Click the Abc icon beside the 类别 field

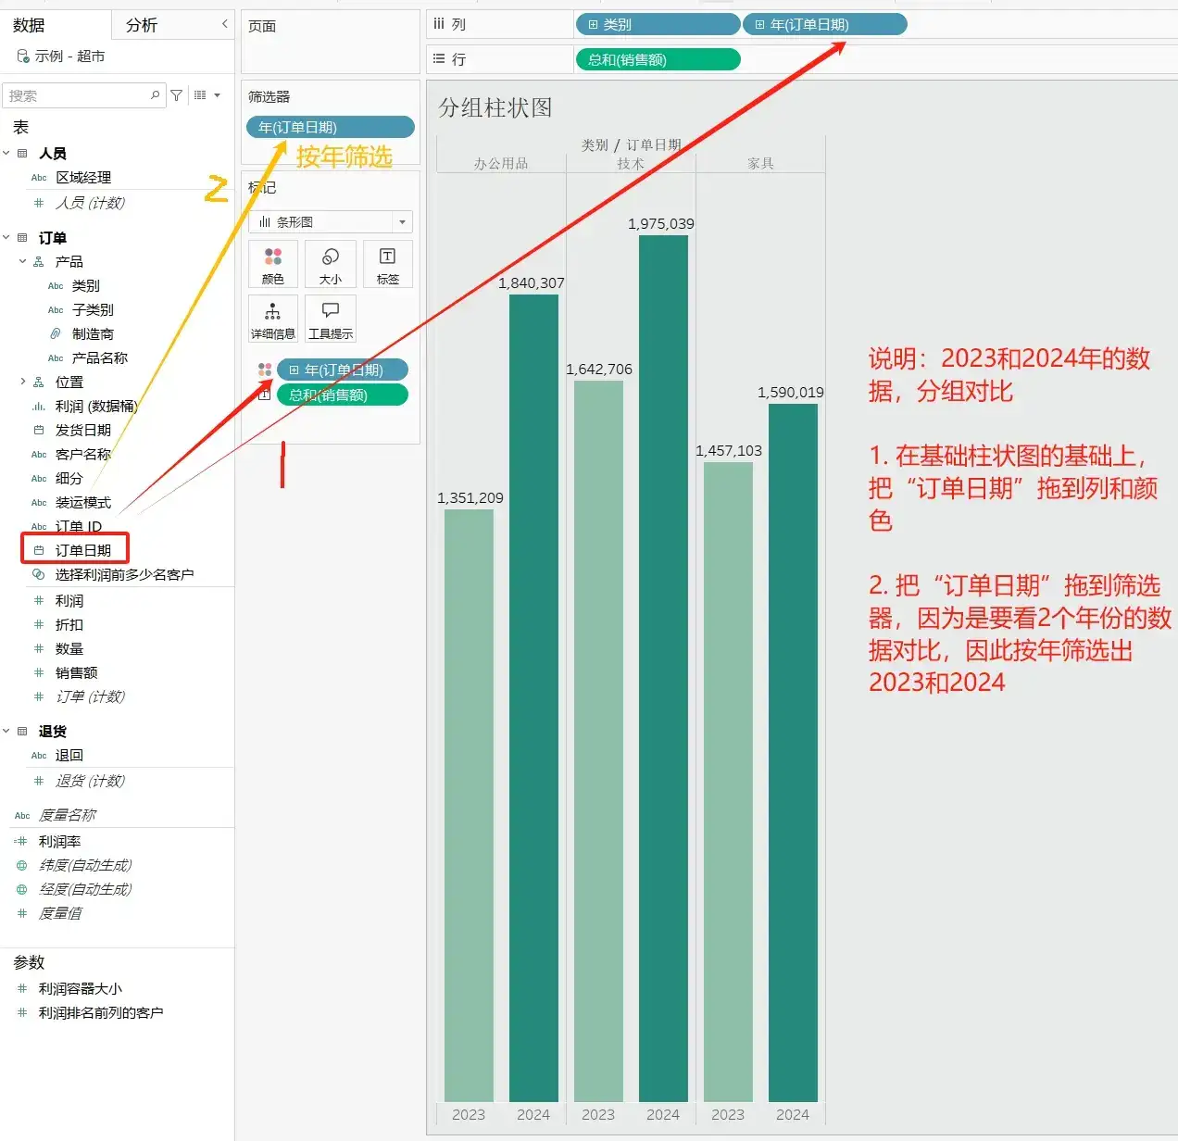tap(56, 285)
